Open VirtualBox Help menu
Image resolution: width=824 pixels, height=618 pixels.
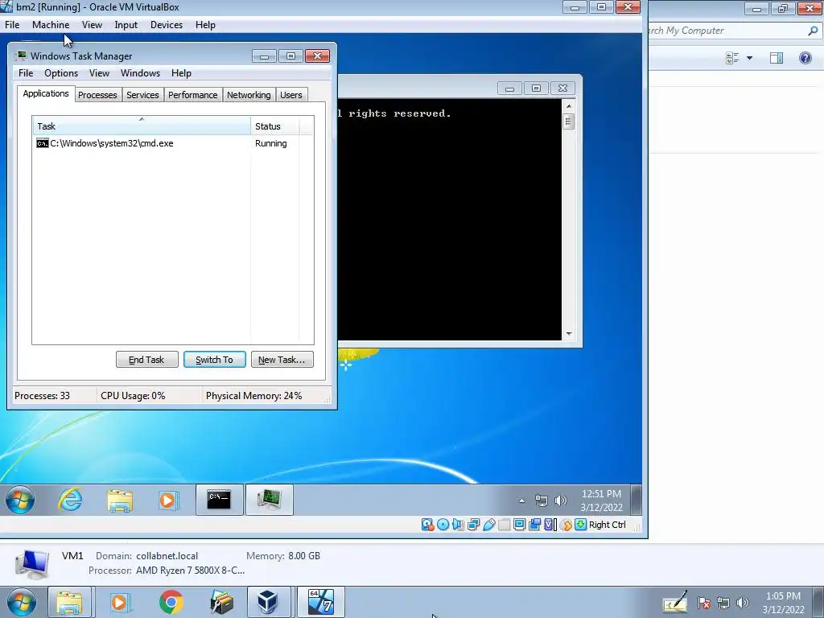pos(205,25)
